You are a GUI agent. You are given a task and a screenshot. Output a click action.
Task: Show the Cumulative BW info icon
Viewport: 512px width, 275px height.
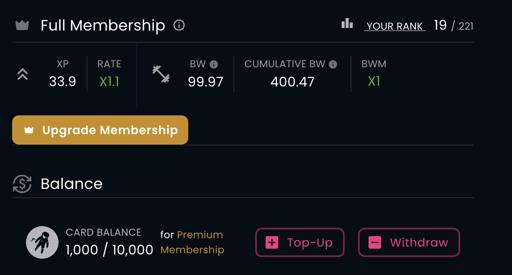coord(333,64)
